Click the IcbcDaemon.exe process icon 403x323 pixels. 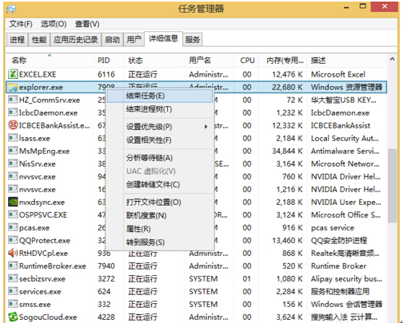tap(13, 112)
